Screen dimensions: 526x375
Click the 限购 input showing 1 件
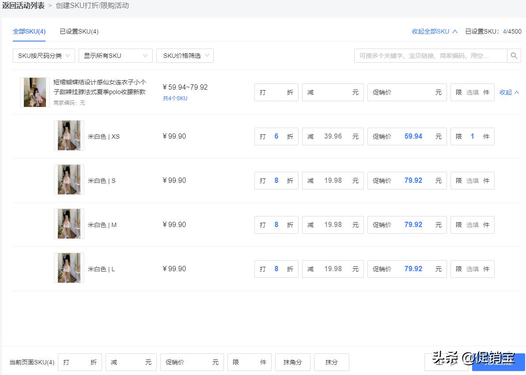(472, 136)
